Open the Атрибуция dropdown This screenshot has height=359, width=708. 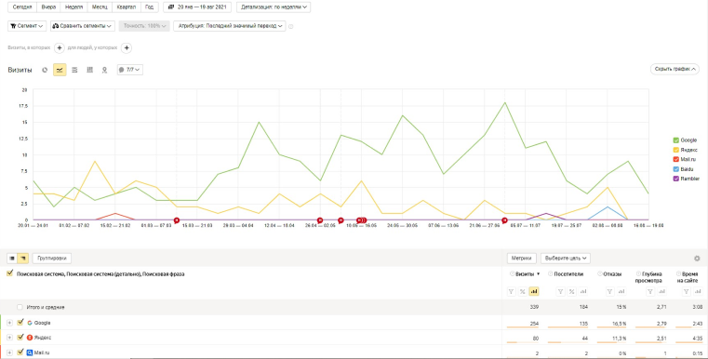[230, 26]
